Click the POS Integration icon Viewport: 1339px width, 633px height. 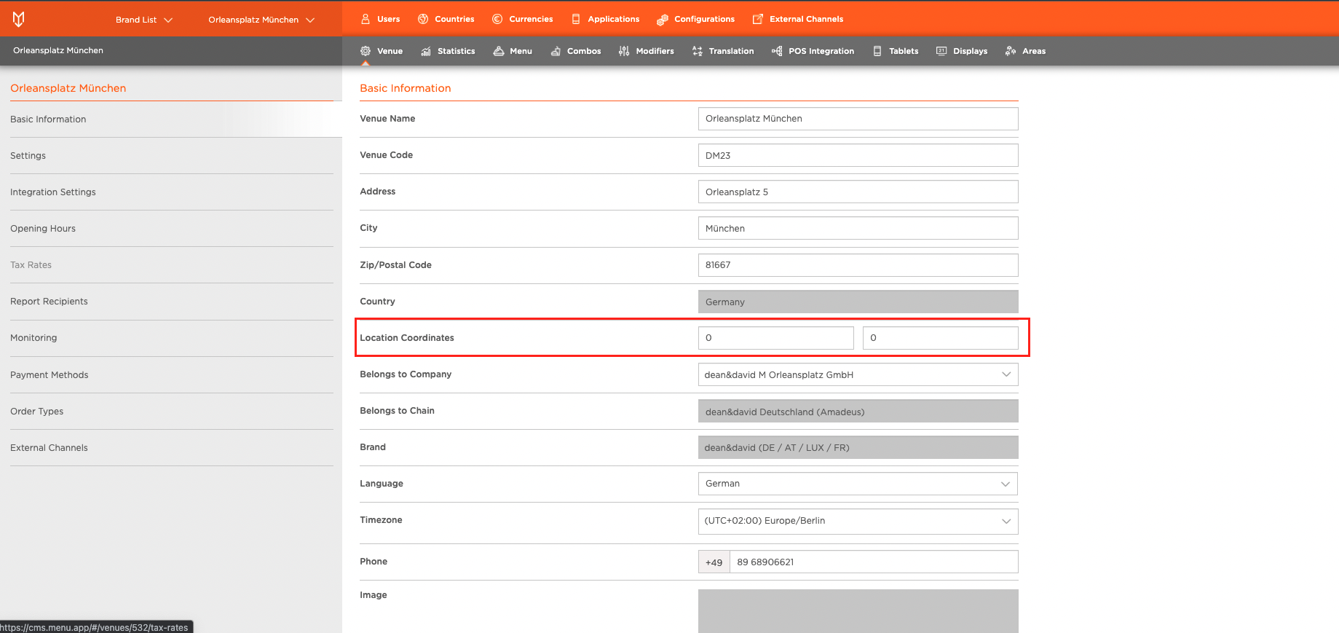click(x=777, y=51)
